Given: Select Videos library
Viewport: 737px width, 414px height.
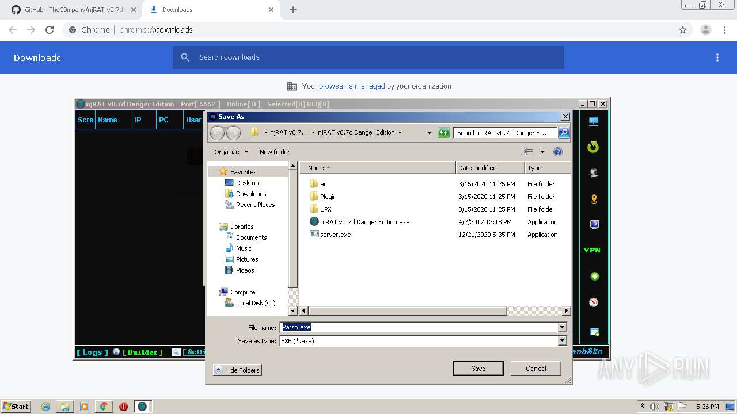Looking at the screenshot, I should coord(245,270).
